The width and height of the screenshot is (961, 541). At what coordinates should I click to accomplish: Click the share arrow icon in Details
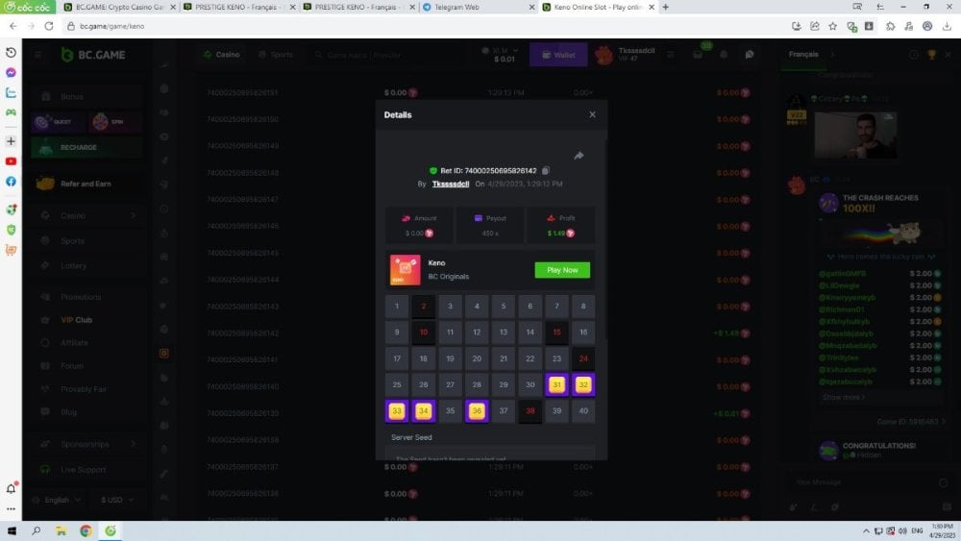(x=579, y=156)
